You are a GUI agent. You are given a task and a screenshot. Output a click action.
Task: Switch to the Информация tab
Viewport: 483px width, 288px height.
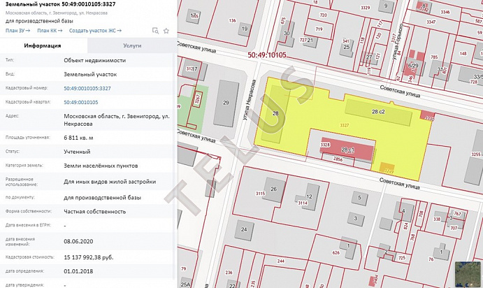tap(43, 45)
